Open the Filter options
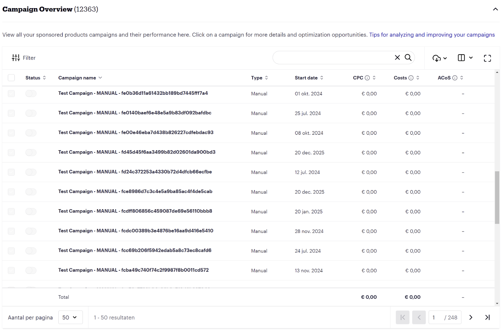The width and height of the screenshot is (502, 330). click(24, 58)
